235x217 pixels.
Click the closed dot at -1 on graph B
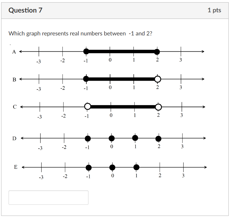click(x=86, y=79)
